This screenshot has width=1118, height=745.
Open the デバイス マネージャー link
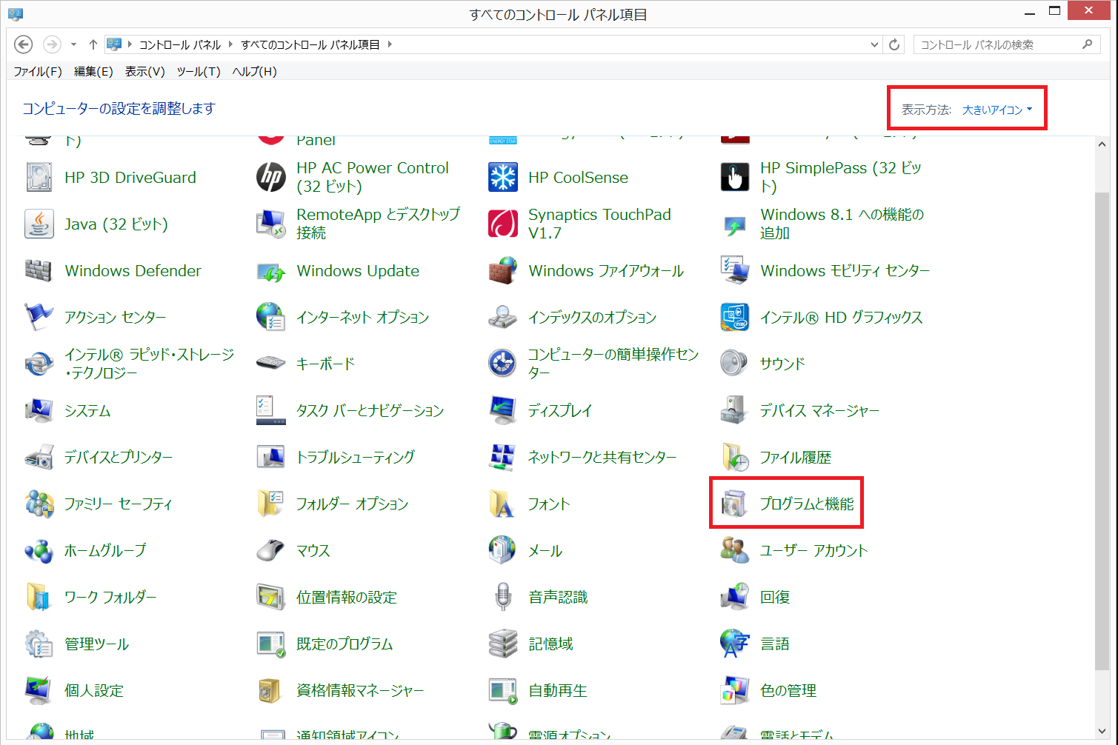coord(819,411)
